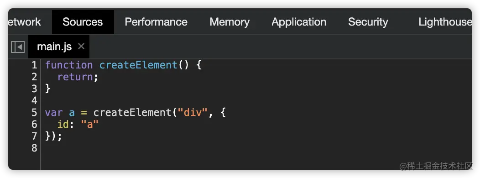Place cursor on the return keyword

pyautogui.click(x=75, y=77)
